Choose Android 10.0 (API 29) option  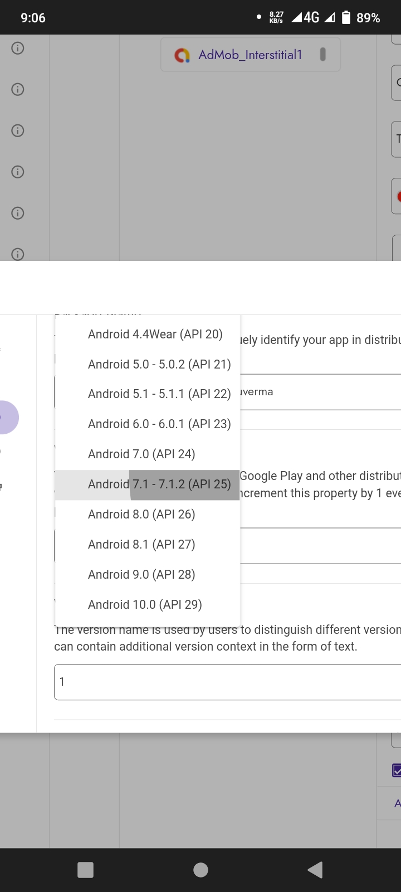point(145,605)
